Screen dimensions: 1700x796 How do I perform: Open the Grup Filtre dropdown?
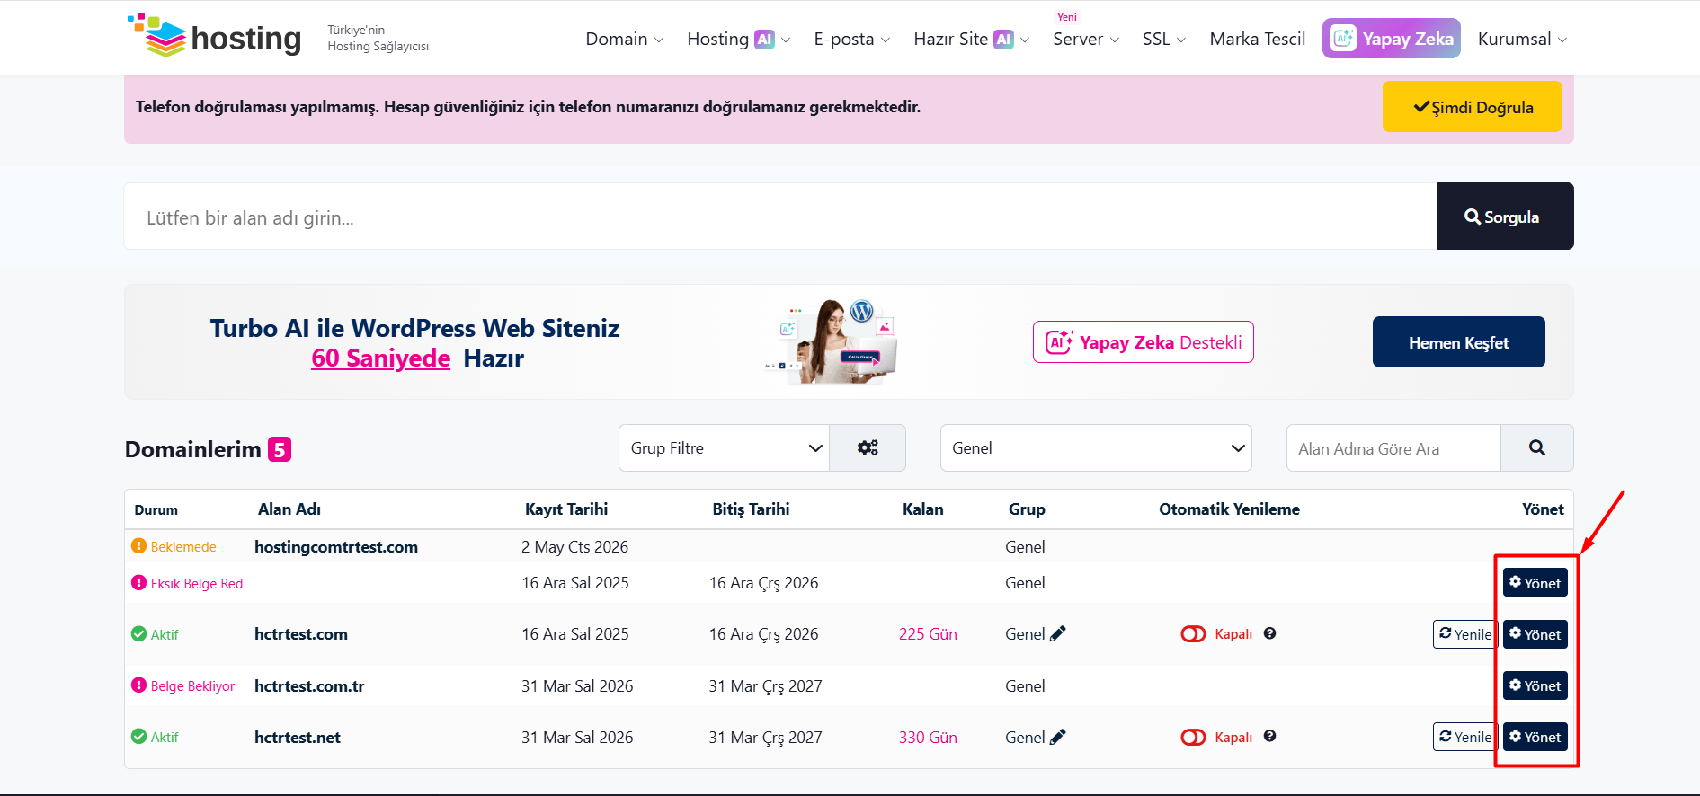725,447
